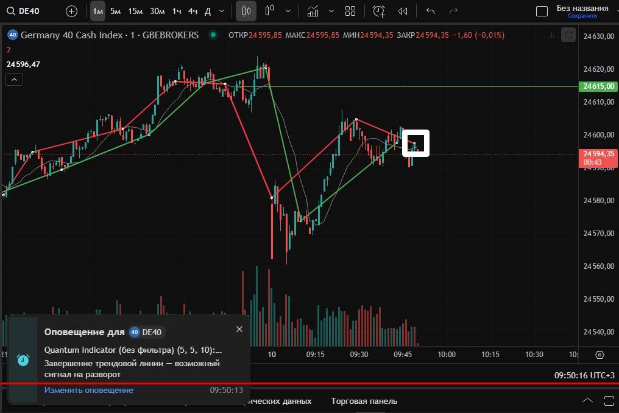The height and width of the screenshot is (413, 619).
Task: Undo the last chart action
Action: point(430,11)
